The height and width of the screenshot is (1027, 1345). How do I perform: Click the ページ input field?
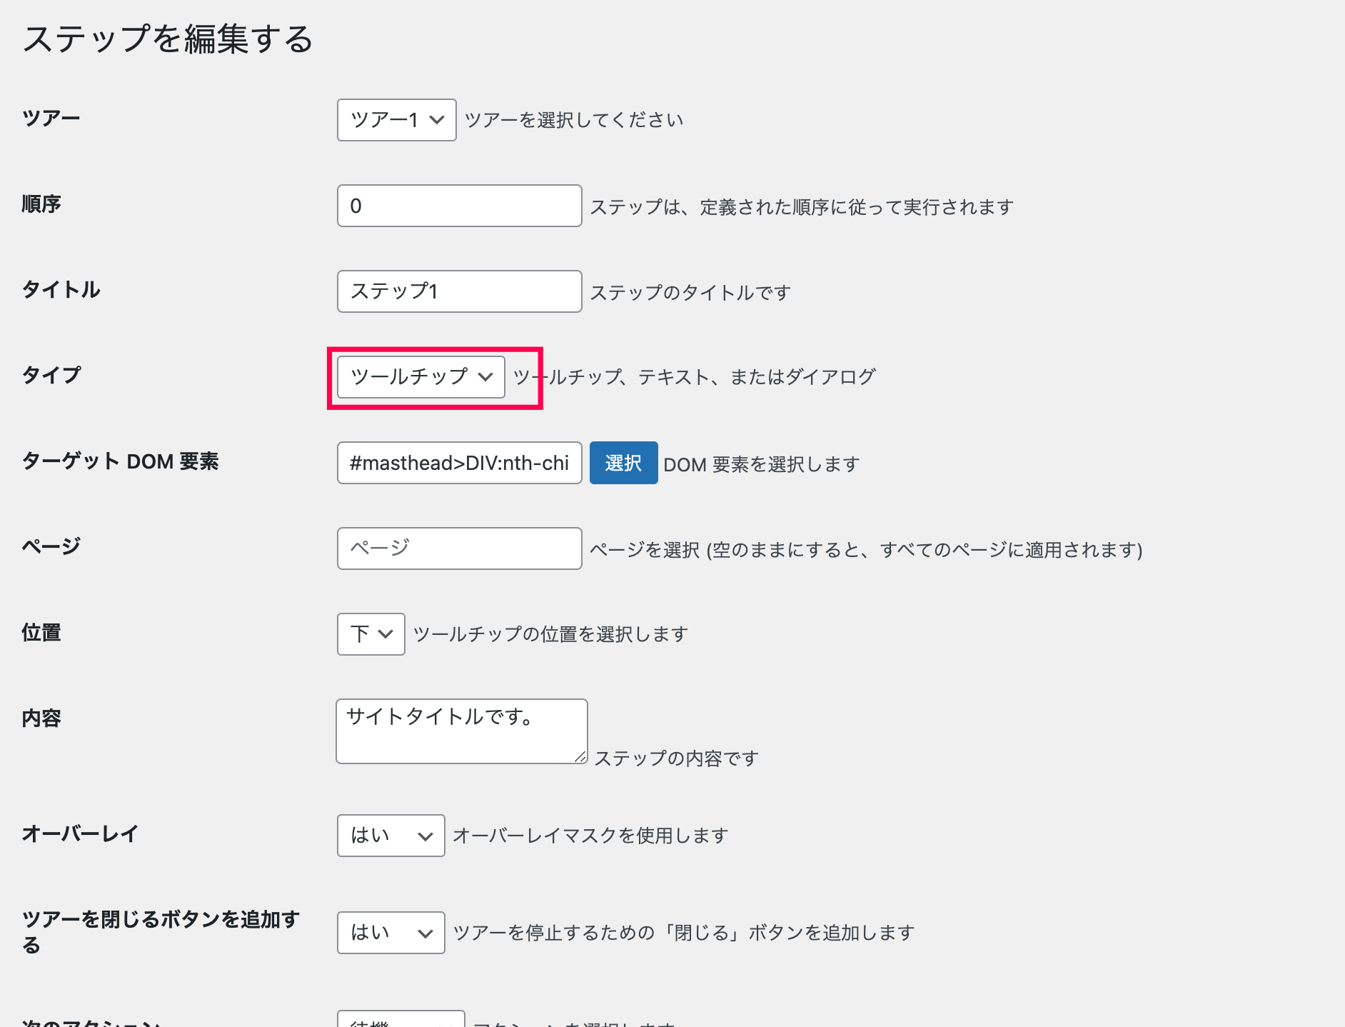click(x=459, y=548)
